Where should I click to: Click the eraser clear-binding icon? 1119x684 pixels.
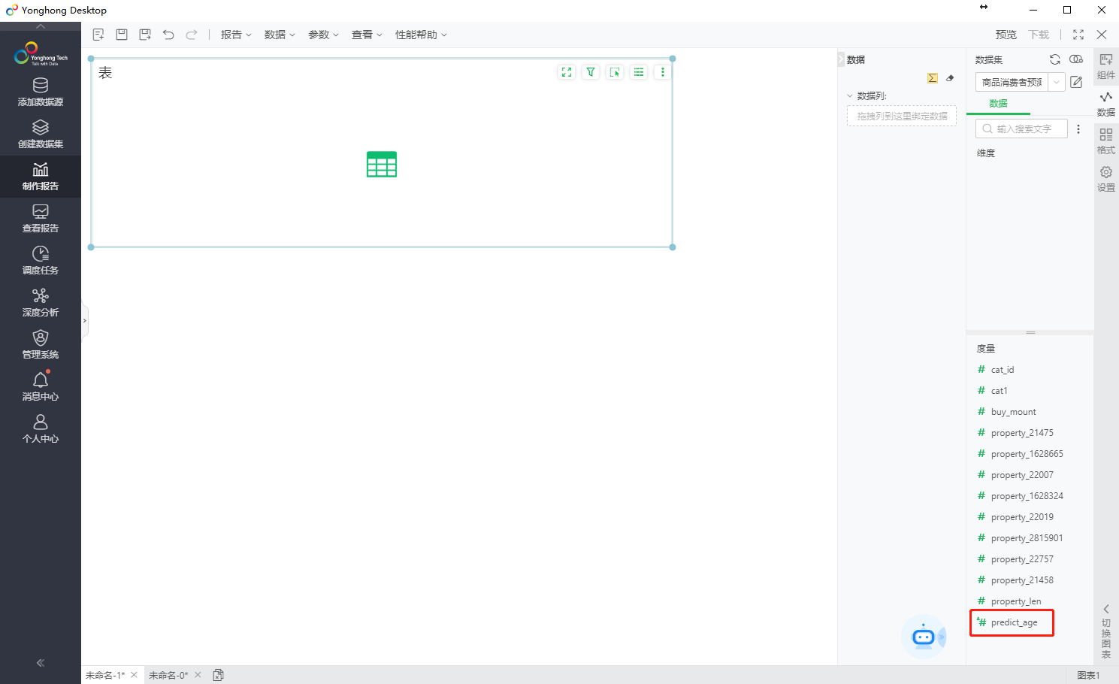(950, 78)
